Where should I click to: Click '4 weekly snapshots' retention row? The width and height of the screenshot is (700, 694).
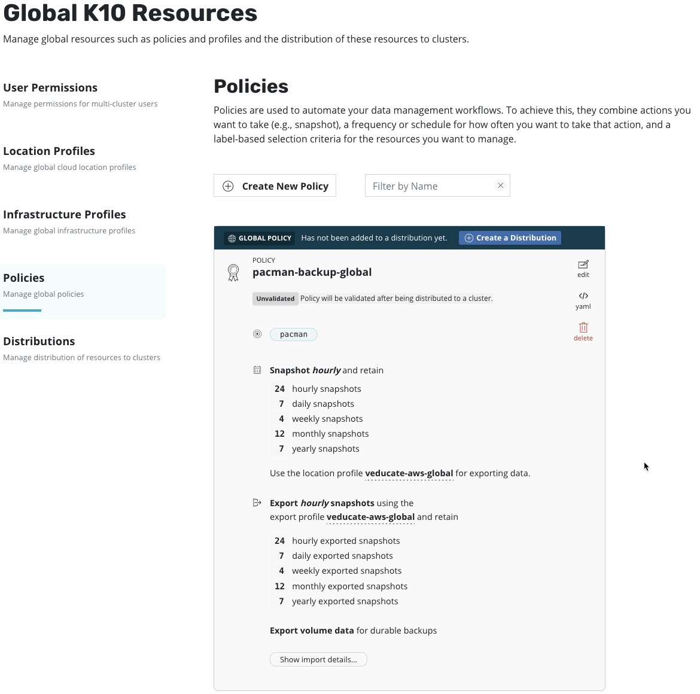(318, 419)
